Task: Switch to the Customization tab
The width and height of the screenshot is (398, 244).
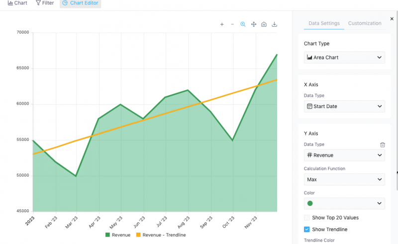Action: pyautogui.click(x=365, y=23)
